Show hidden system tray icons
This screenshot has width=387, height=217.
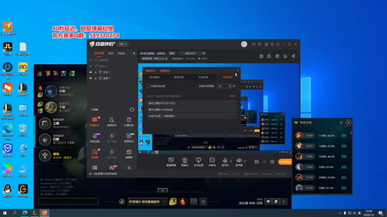tap(340, 213)
